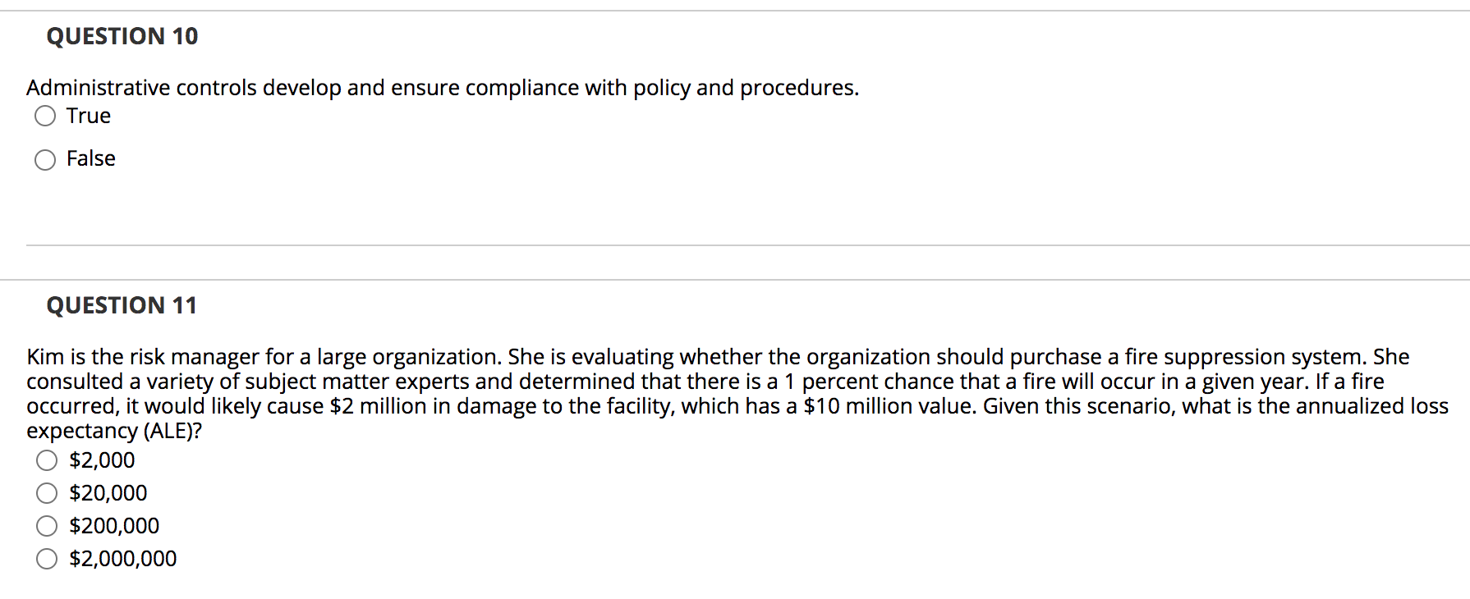The image size is (1470, 599).
Task: Mark True for administrative controls statement
Action: (45, 117)
